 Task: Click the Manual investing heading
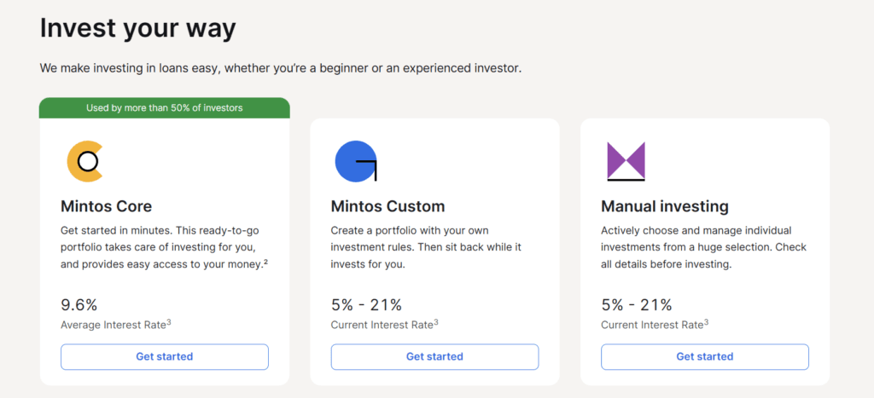[665, 206]
